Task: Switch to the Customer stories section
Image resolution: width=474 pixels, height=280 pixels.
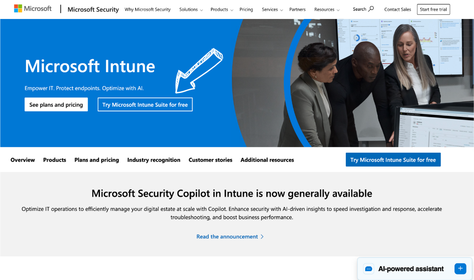Action: tap(210, 160)
